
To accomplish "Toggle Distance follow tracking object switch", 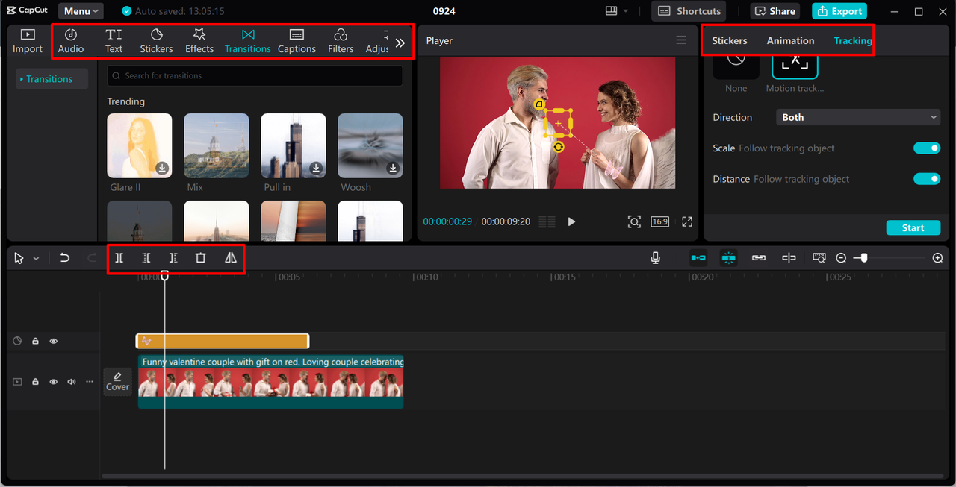I will 927,178.
